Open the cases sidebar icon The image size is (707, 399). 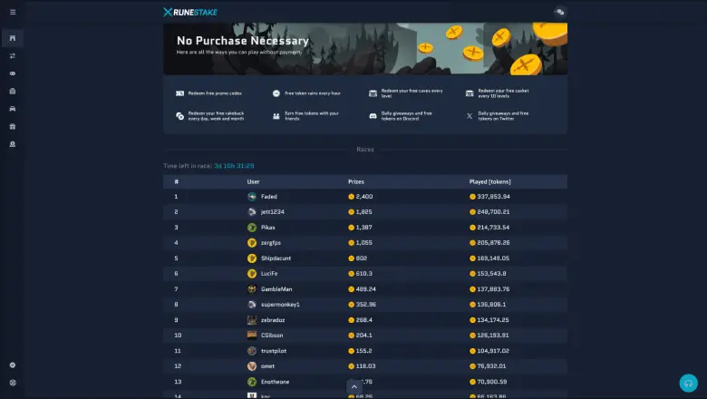[13, 91]
